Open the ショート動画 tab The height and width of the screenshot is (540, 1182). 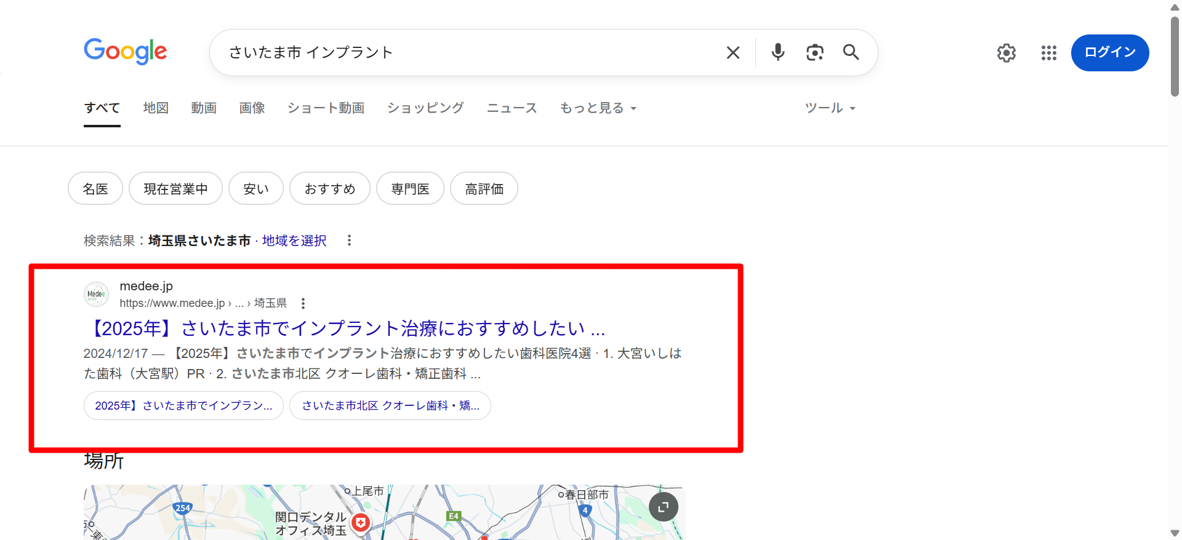[x=326, y=108]
